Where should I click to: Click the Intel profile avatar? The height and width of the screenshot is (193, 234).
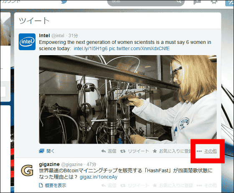point(27,42)
